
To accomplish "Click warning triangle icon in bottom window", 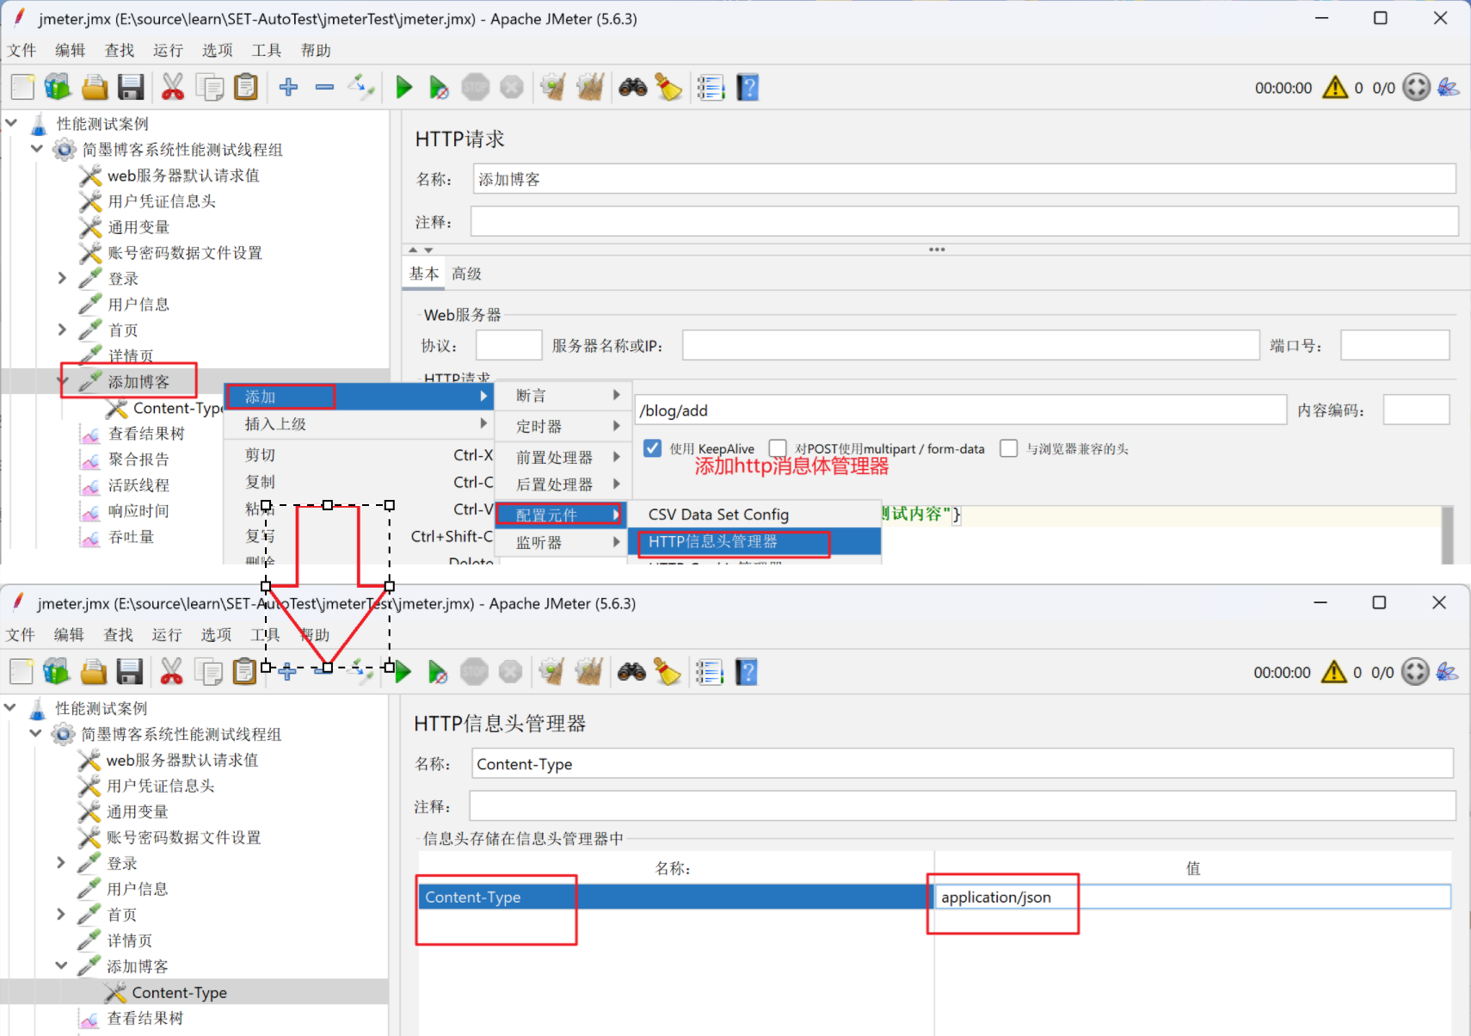I will (1334, 671).
